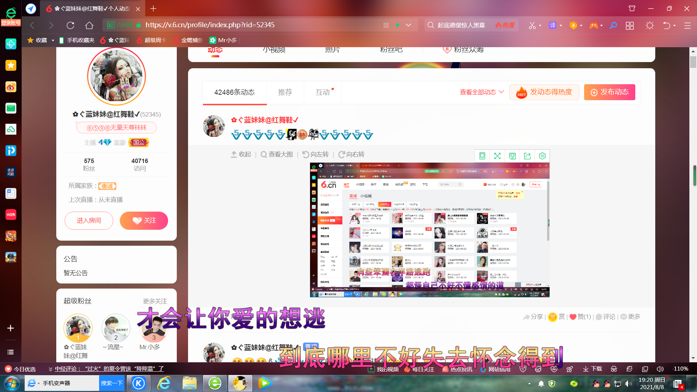This screenshot has width=697, height=392.
Task: Click the posted screenshot image
Action: [429, 230]
